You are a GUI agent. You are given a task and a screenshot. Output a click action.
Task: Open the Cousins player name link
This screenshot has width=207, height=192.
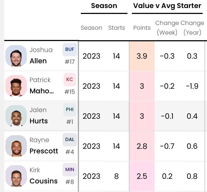pos(43,181)
